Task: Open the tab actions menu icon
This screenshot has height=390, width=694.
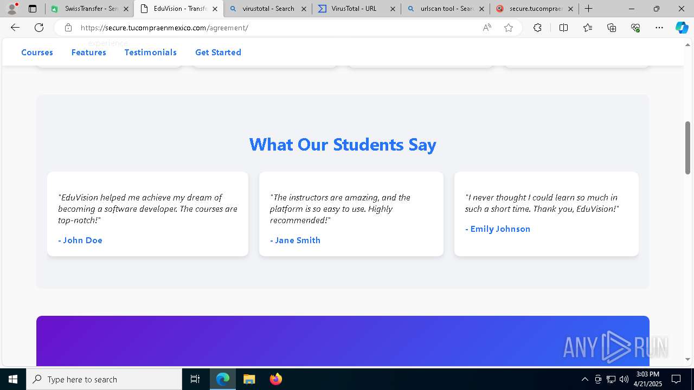Action: point(33,9)
